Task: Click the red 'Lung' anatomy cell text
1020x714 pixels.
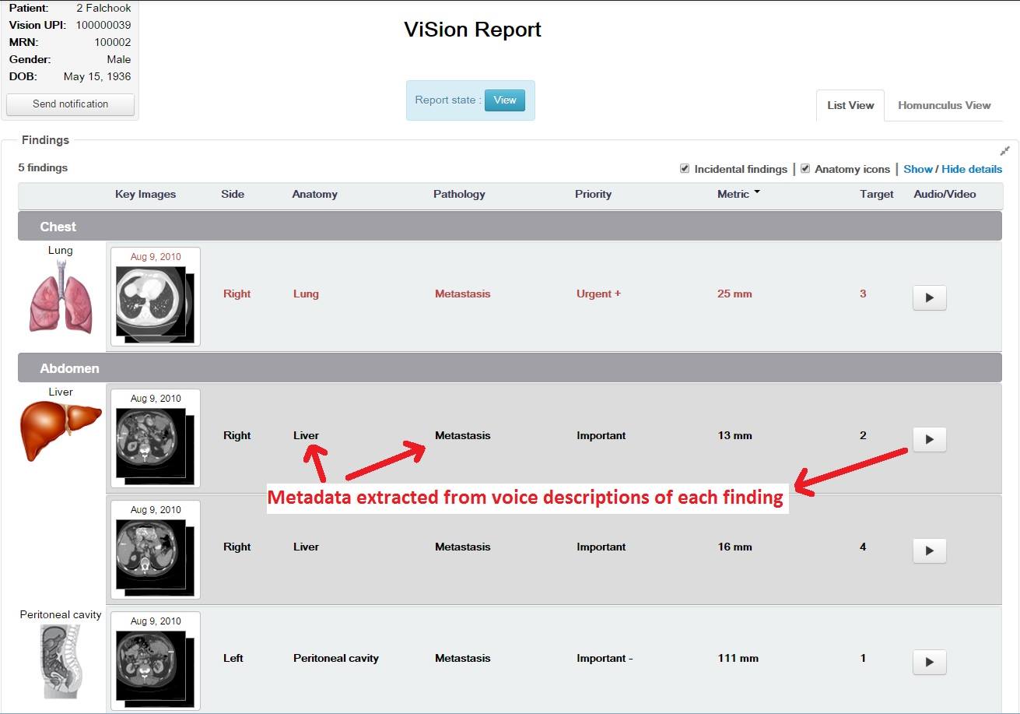Action: (x=306, y=294)
